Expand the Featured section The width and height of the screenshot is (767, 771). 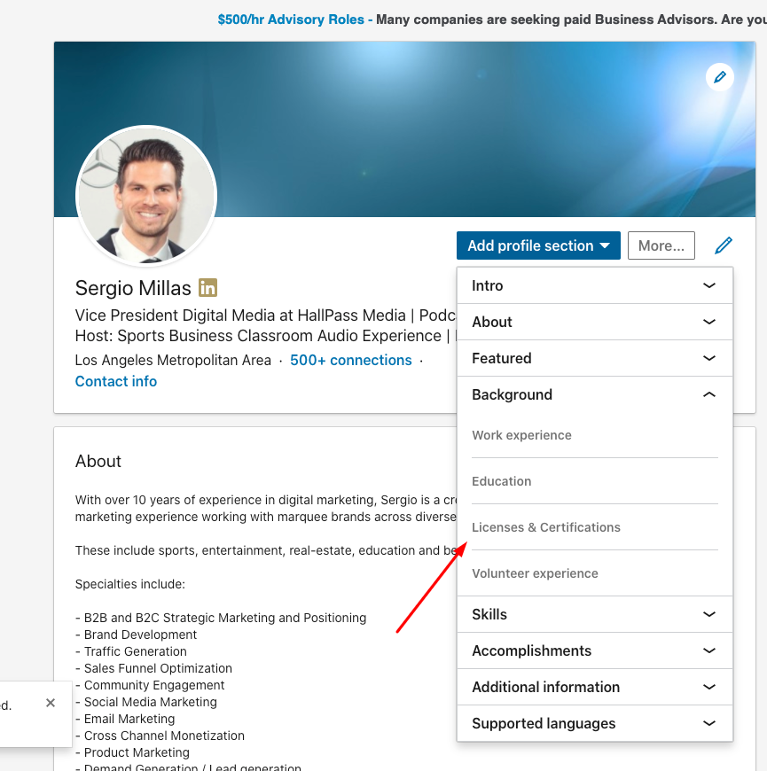(594, 358)
